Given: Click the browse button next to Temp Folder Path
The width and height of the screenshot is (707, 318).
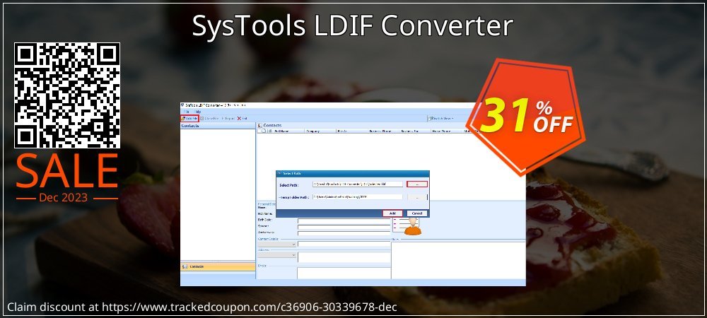Looking at the screenshot, I should click(x=416, y=197).
